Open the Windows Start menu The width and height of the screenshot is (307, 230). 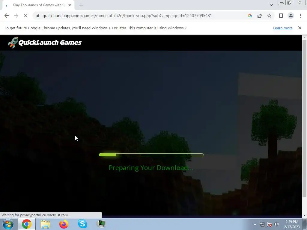(x=8, y=224)
